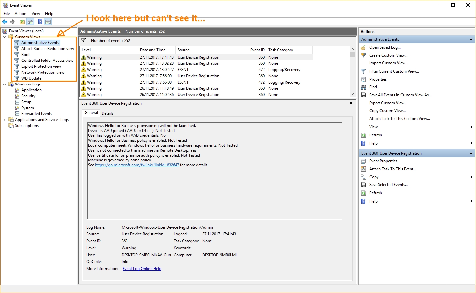This screenshot has height=293, width=476.
Task: Select the Security log in the tree
Action: [x=28, y=96]
